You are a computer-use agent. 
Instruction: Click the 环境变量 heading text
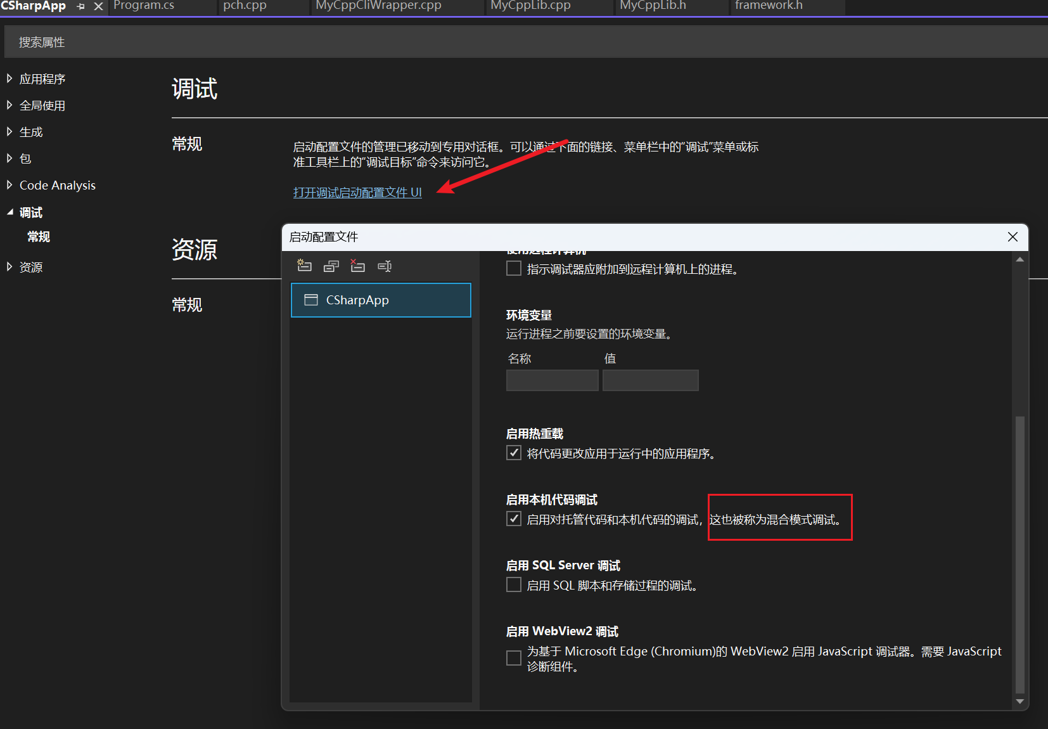[x=529, y=315]
